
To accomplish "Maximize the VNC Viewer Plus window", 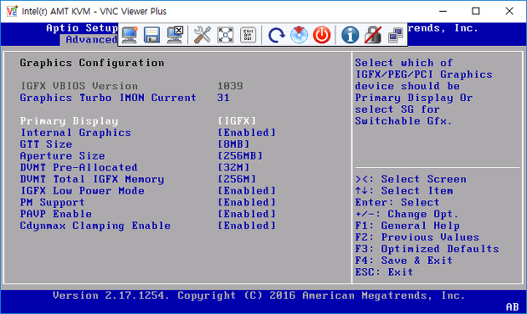I will point(476,11).
